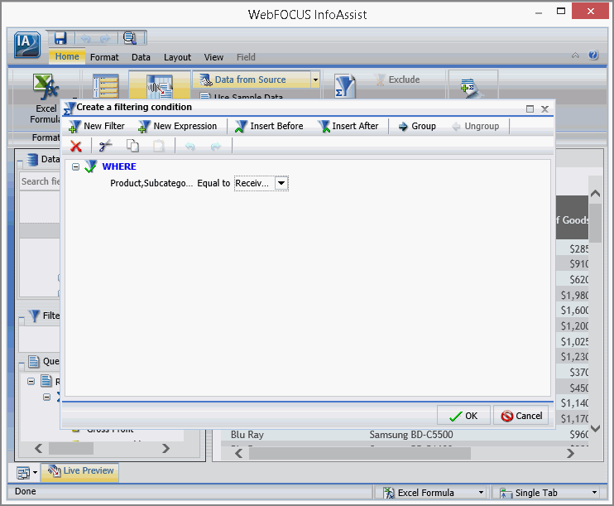Maximize the filtering condition dialog
This screenshot has height=506, width=614.
point(530,109)
